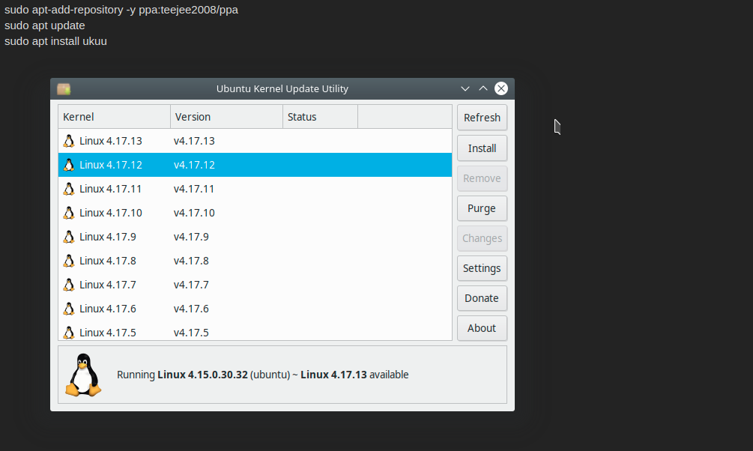Click the v4.17.9 version cell
The image size is (753, 451).
tap(191, 237)
